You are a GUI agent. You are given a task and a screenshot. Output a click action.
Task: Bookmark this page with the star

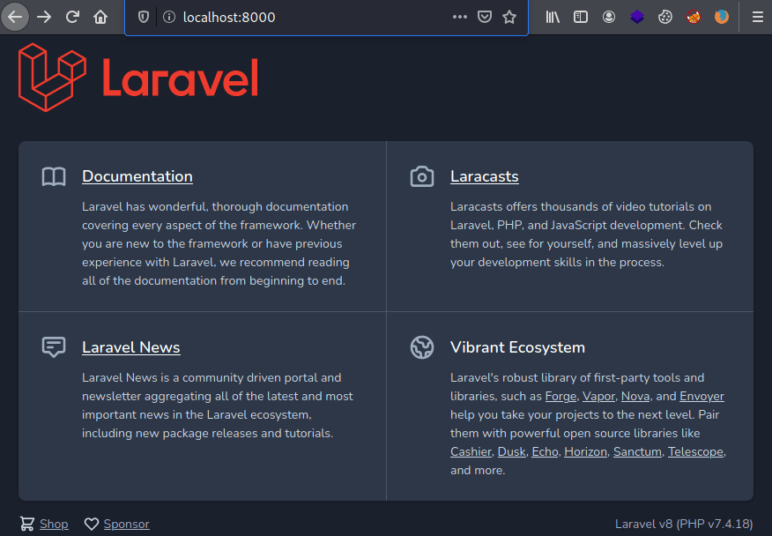(509, 18)
